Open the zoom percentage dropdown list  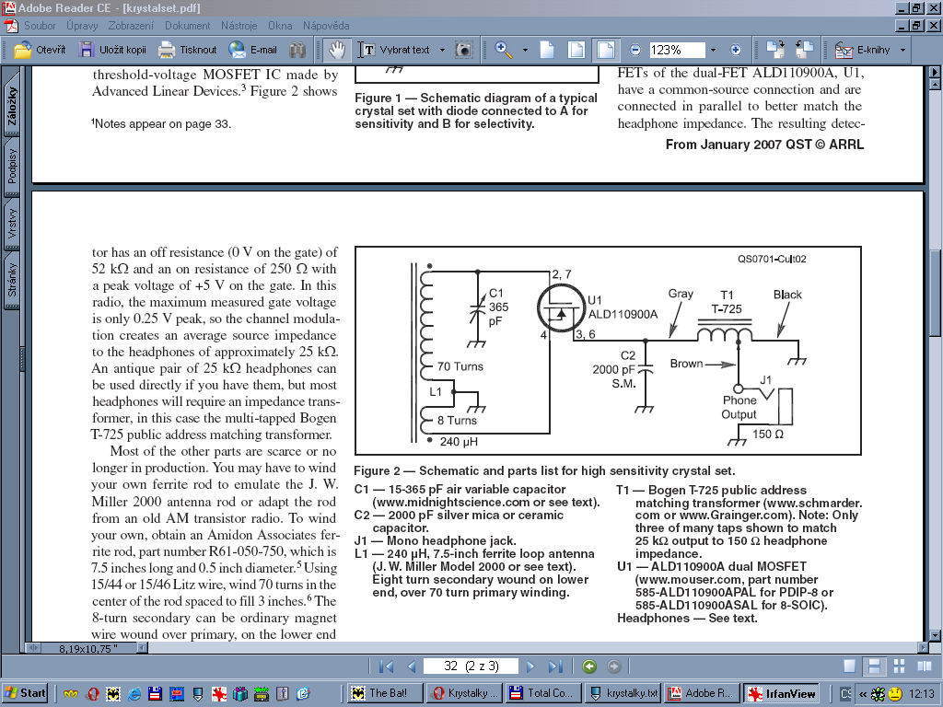(x=713, y=50)
